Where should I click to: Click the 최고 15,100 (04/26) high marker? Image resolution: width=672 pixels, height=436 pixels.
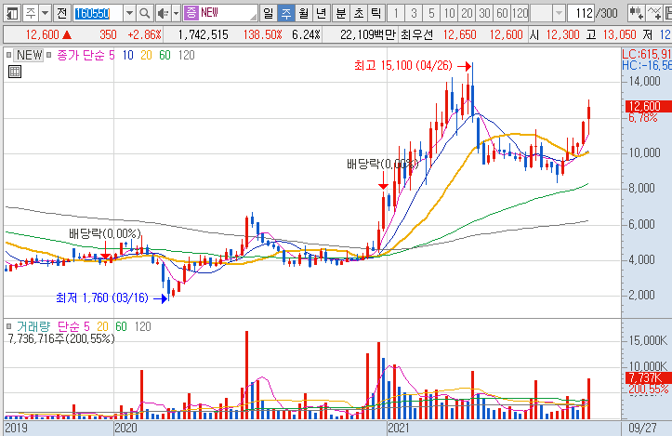403,66
